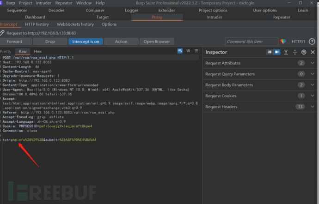Select the Intercept sub-tab

9,24
